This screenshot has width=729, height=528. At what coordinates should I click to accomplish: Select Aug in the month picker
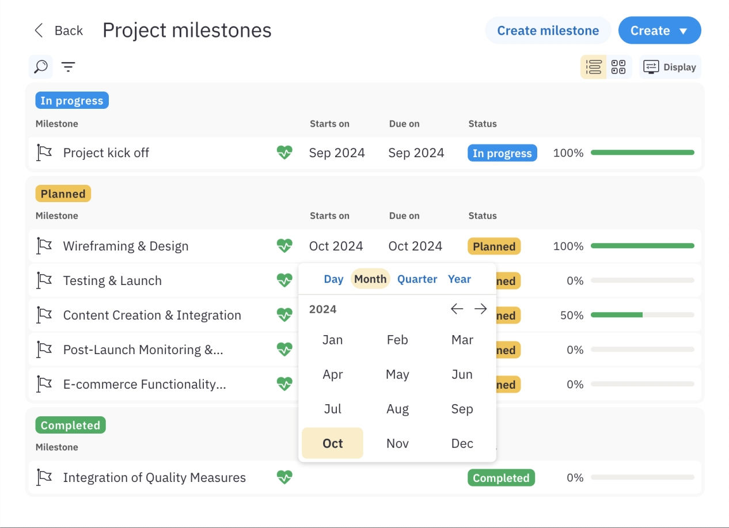397,409
